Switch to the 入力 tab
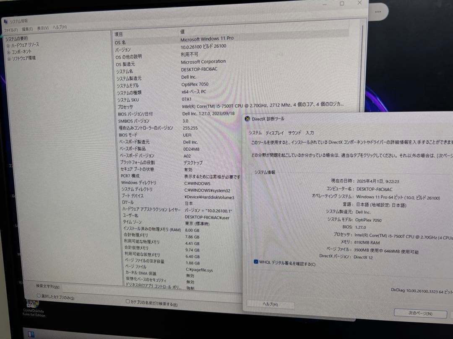This screenshot has height=339, width=453. [x=310, y=133]
